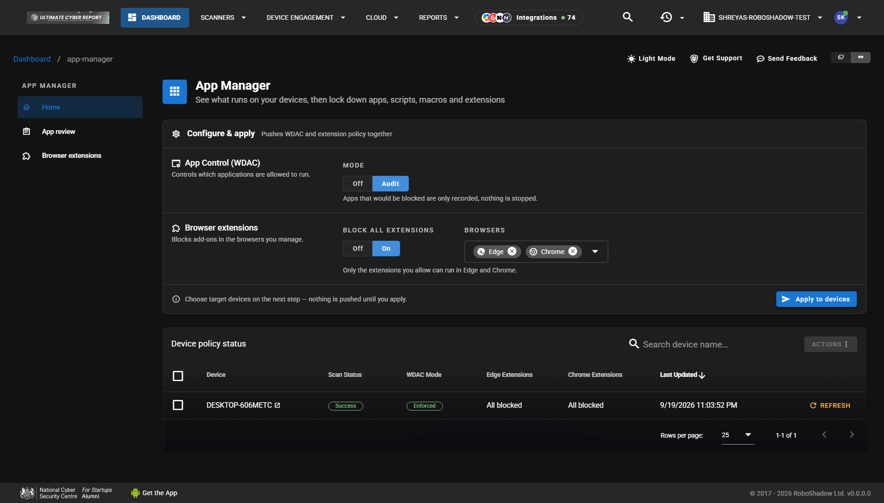This screenshot has height=503, width=884.
Task: Click the popout window icon
Action: coord(841,57)
